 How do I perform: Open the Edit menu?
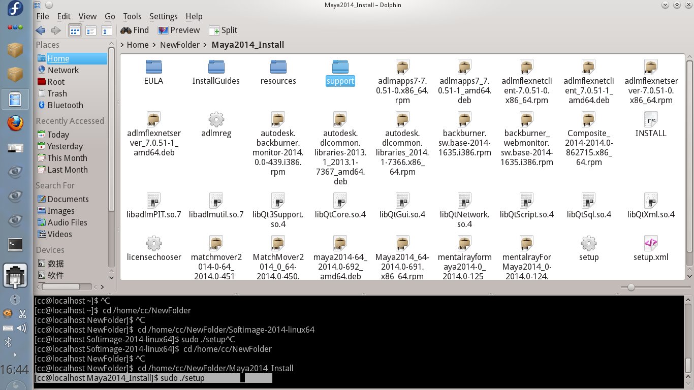64,16
